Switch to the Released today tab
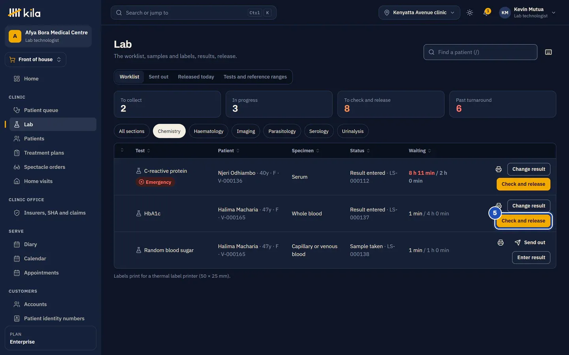This screenshot has width=569, height=355. click(196, 77)
